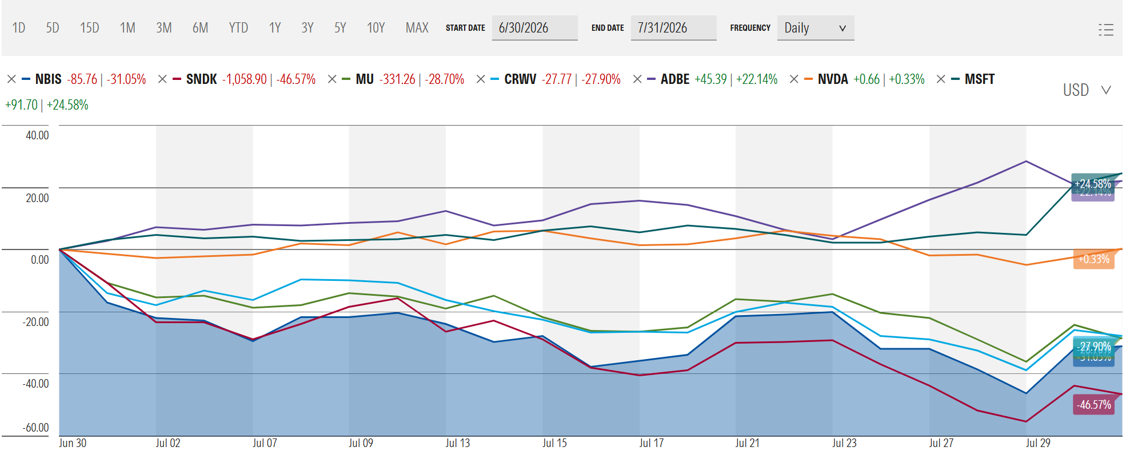
Task: Click the NVDA ticker label
Action: click(833, 79)
